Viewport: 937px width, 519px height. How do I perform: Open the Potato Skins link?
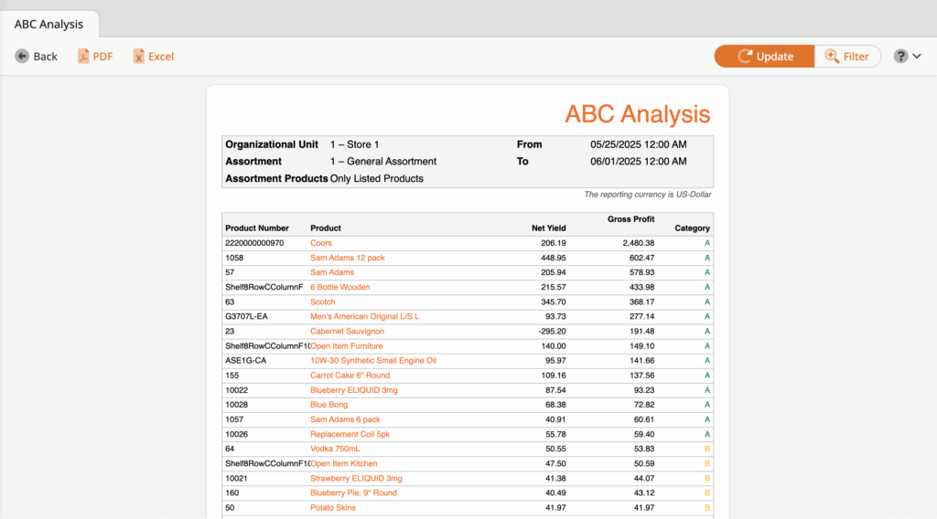tap(333, 508)
